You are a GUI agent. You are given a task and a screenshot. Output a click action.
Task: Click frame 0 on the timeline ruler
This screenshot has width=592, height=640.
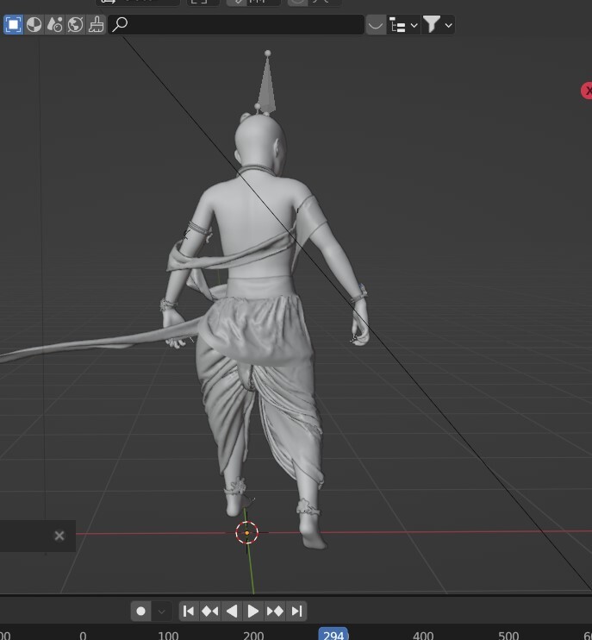click(x=83, y=636)
